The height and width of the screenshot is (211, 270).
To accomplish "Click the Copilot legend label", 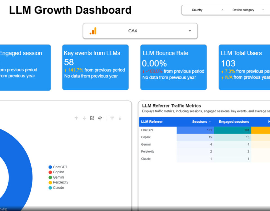I will (x=58, y=172).
